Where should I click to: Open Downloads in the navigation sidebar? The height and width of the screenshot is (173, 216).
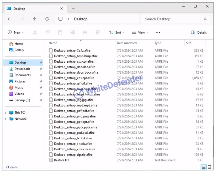click(x=22, y=69)
